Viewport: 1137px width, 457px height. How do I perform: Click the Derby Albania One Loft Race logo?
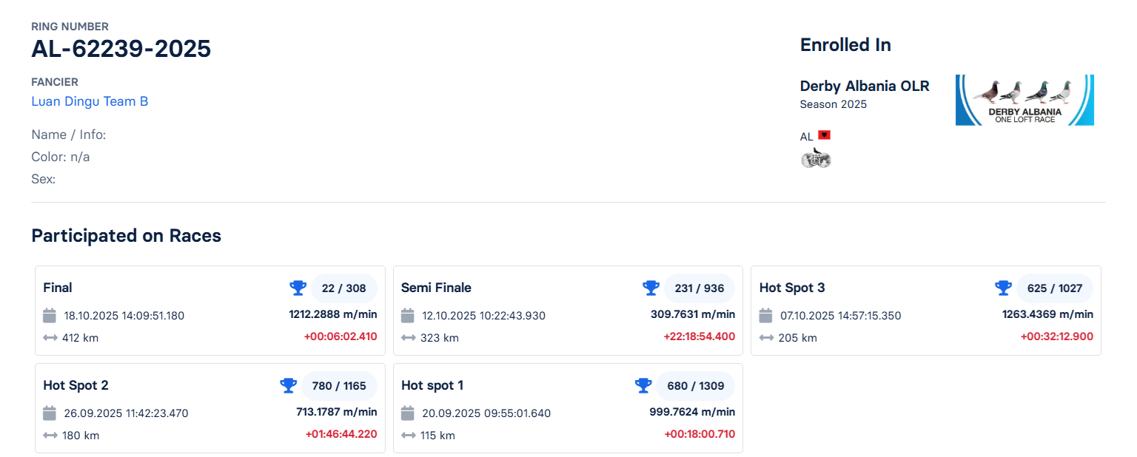pyautogui.click(x=1024, y=100)
